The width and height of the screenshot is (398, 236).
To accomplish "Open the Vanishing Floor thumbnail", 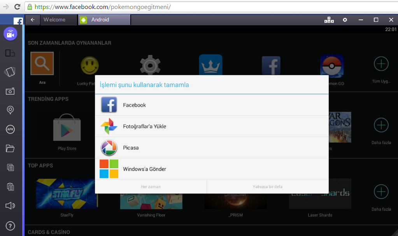I will tap(151, 201).
